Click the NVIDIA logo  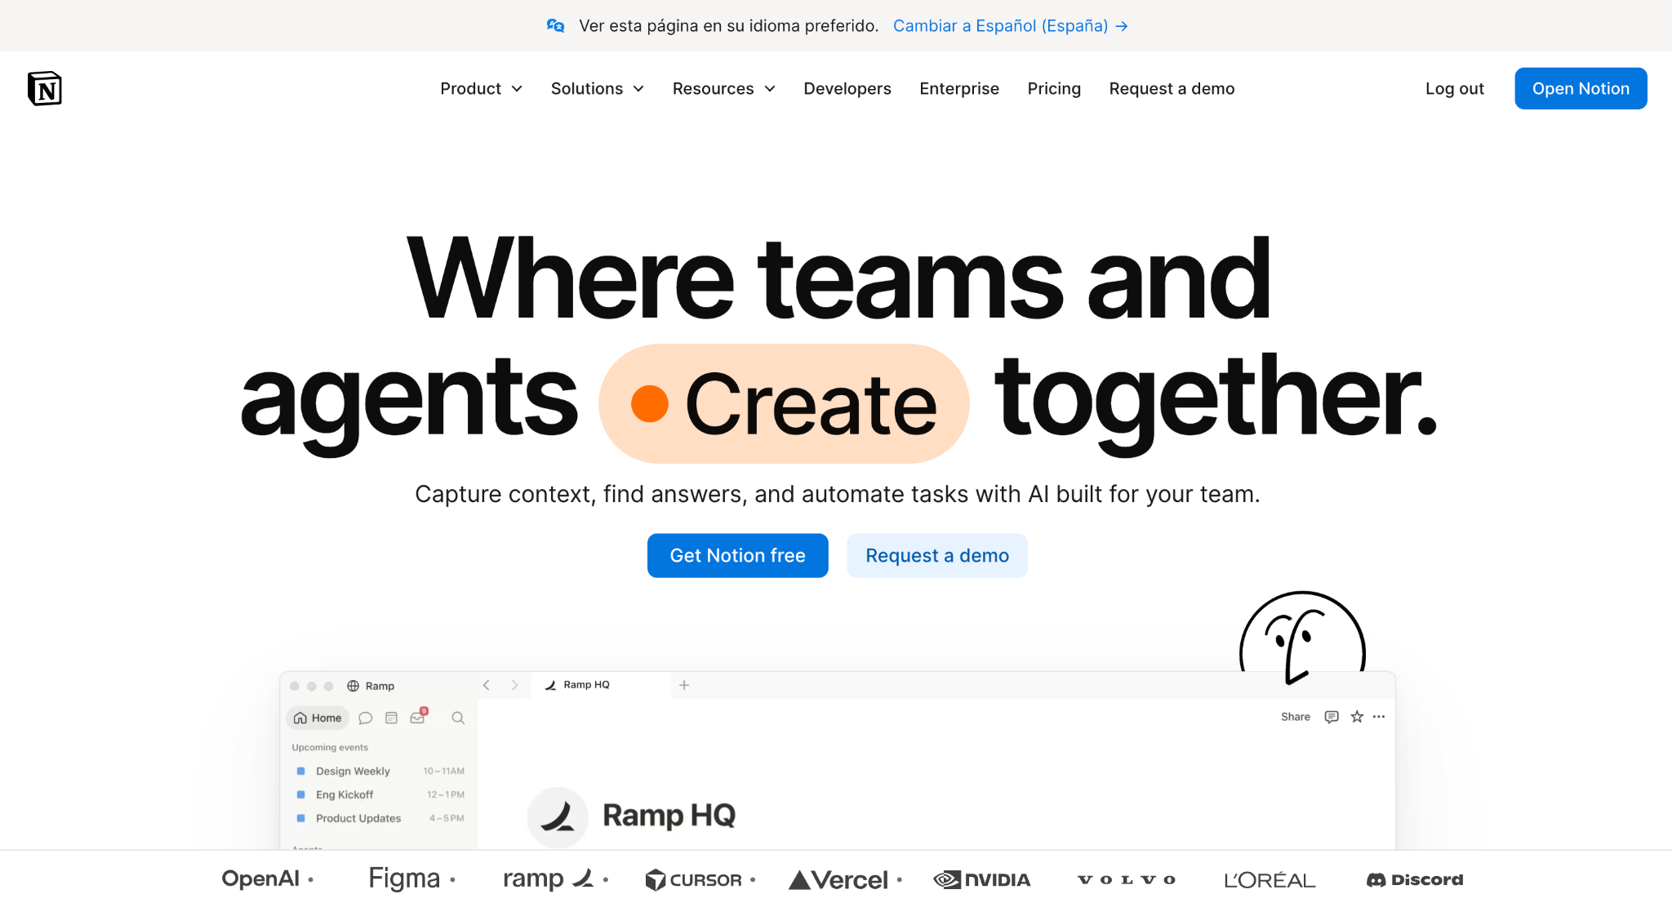(982, 879)
